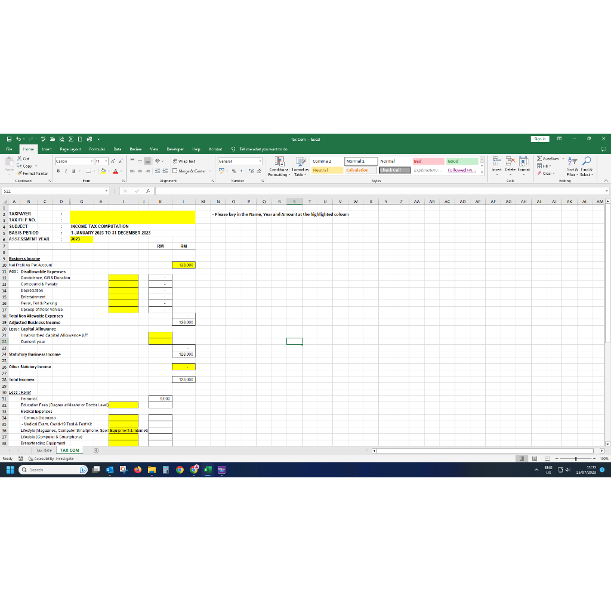Open Format as Table gallery
Viewport: 611px width, 611px height.
click(x=300, y=167)
